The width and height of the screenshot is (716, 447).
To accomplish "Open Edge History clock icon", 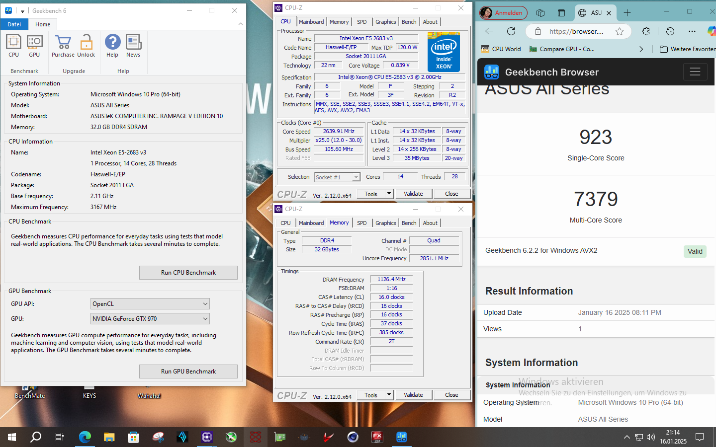I will [670, 31].
